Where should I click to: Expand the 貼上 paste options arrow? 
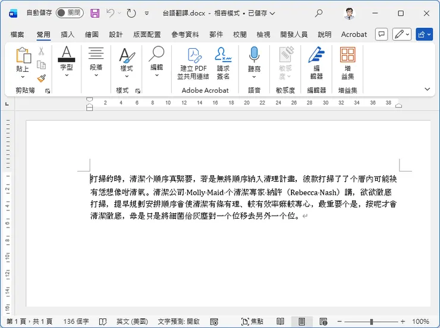(x=23, y=77)
